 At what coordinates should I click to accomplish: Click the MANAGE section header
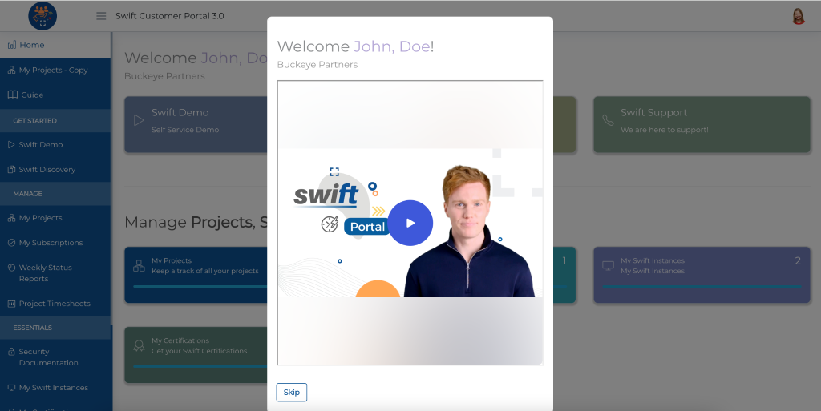(x=55, y=193)
